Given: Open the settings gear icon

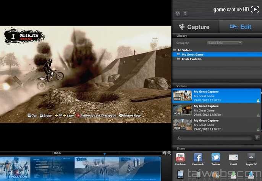Looking at the screenshot, I should click(178, 14).
